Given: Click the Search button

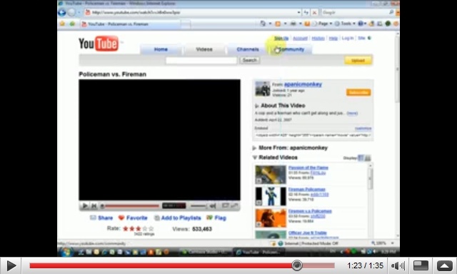Looking at the screenshot, I should [x=249, y=60].
